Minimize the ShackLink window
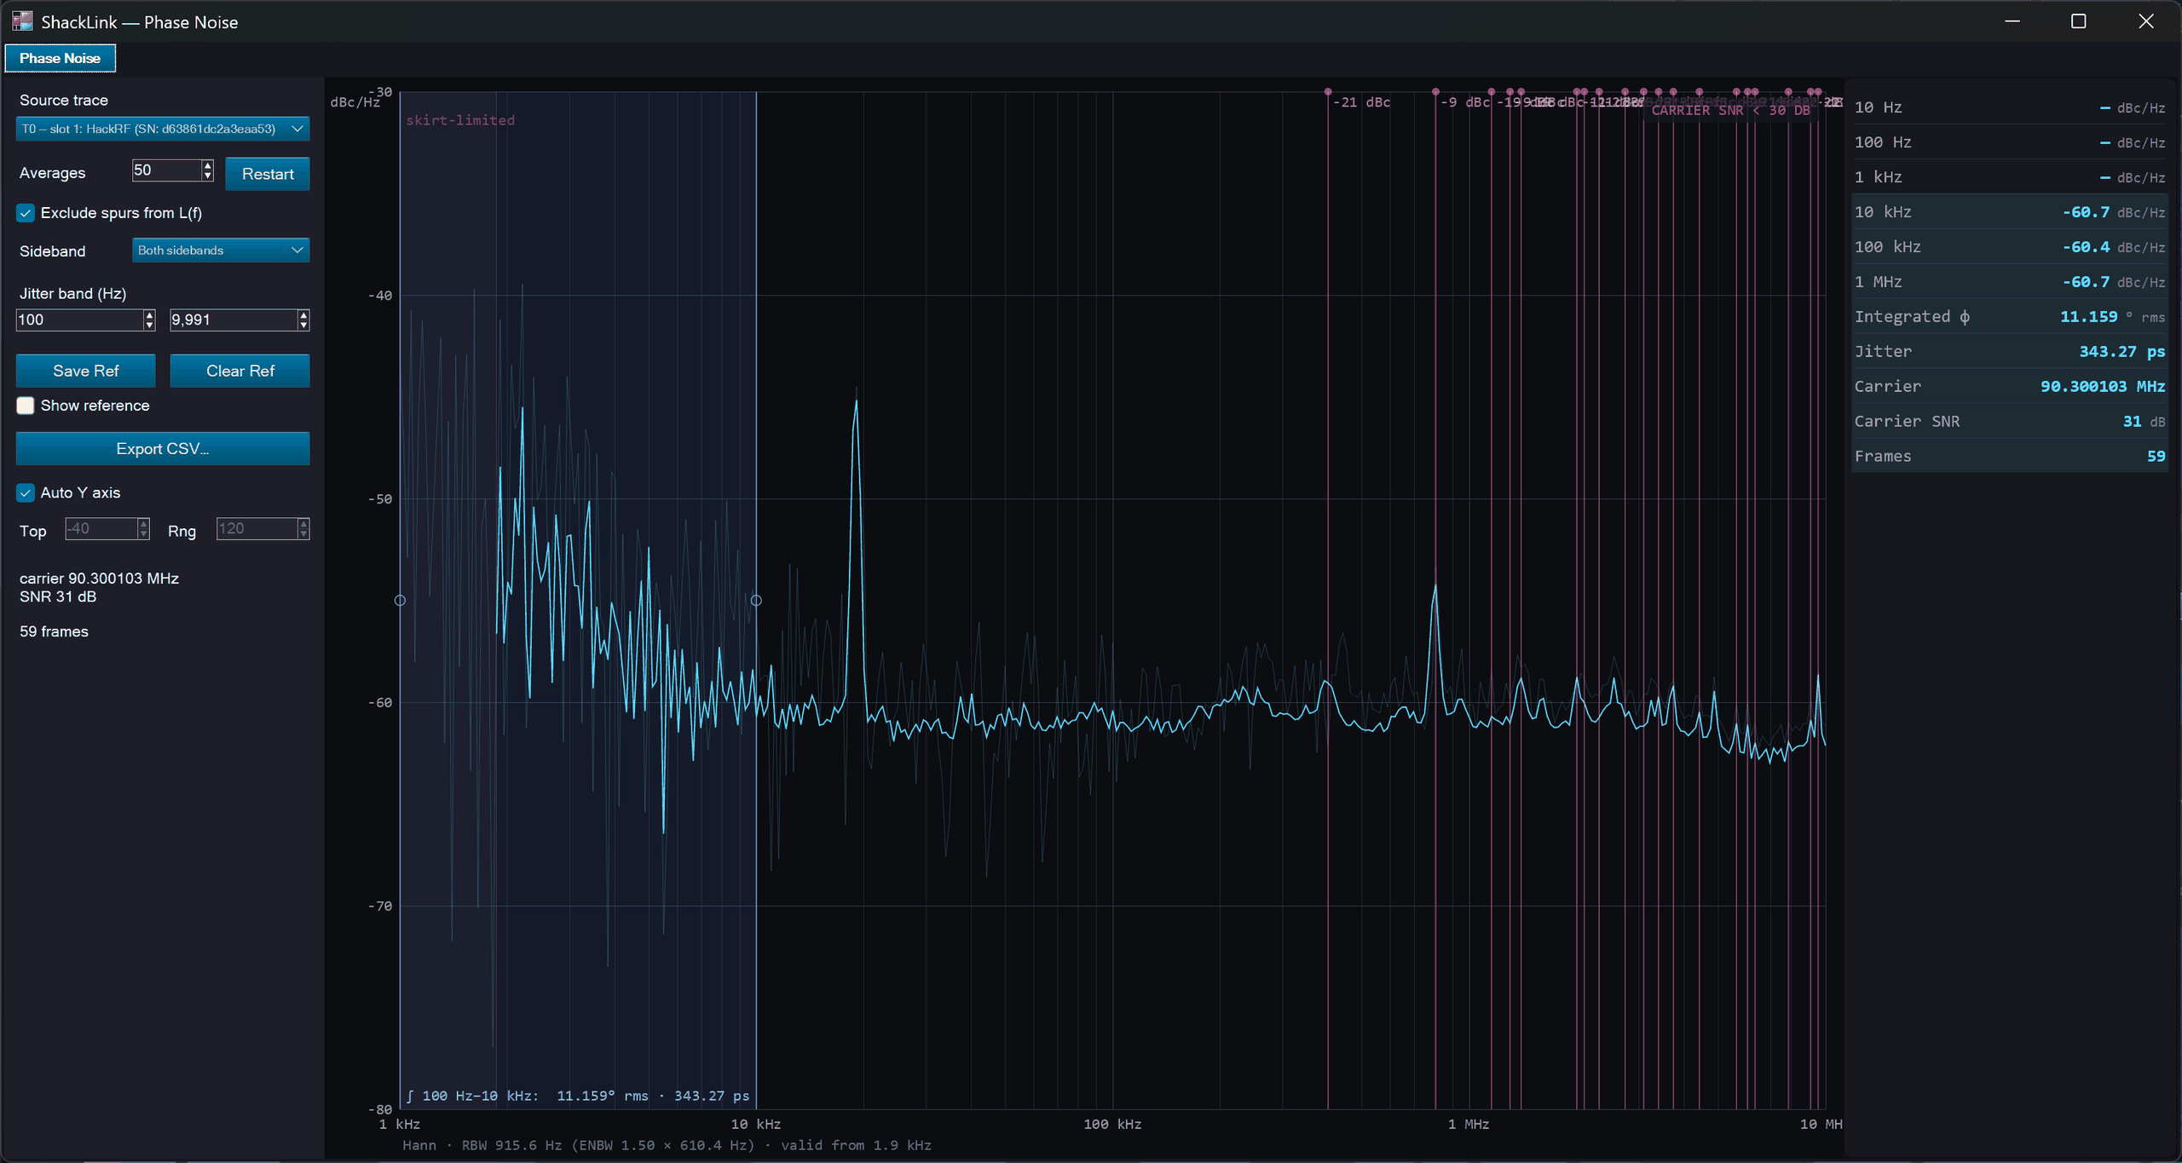Screen dimensions: 2182x1163 point(2012,21)
